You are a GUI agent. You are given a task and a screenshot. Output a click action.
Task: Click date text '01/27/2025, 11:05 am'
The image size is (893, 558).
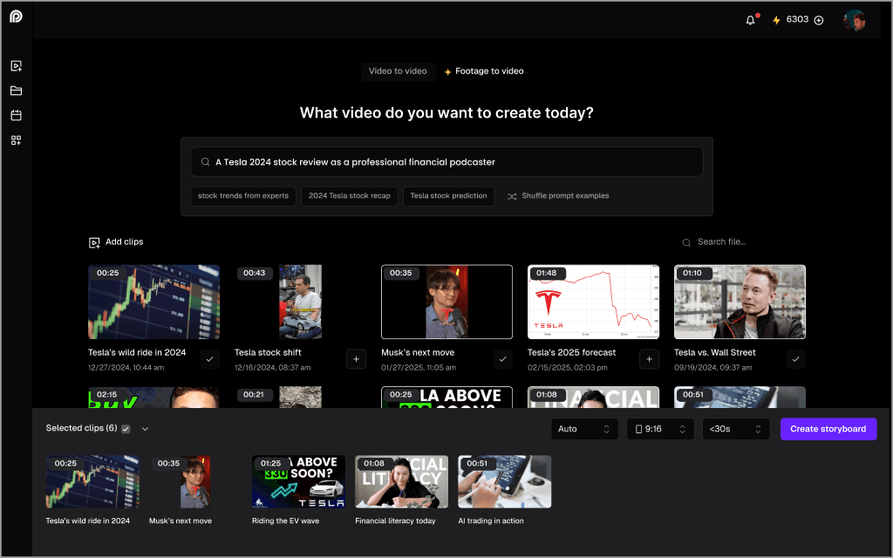tap(419, 368)
